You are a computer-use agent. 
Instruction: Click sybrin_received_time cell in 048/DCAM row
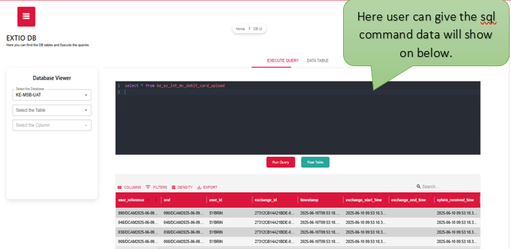[457, 223]
